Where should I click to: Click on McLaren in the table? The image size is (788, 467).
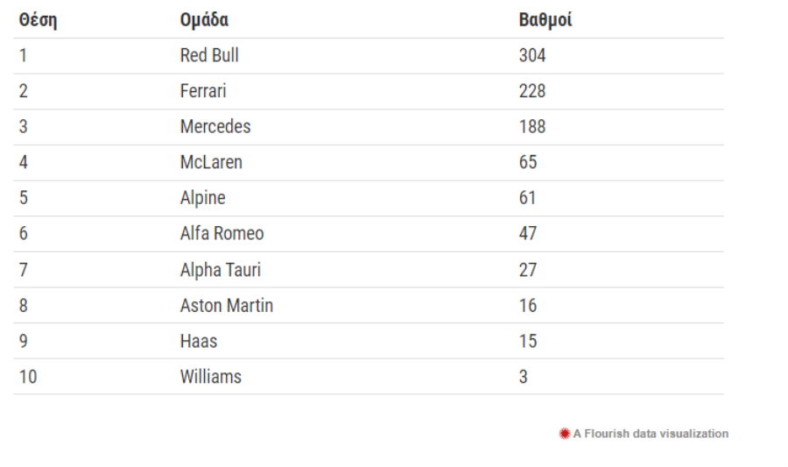tap(211, 162)
